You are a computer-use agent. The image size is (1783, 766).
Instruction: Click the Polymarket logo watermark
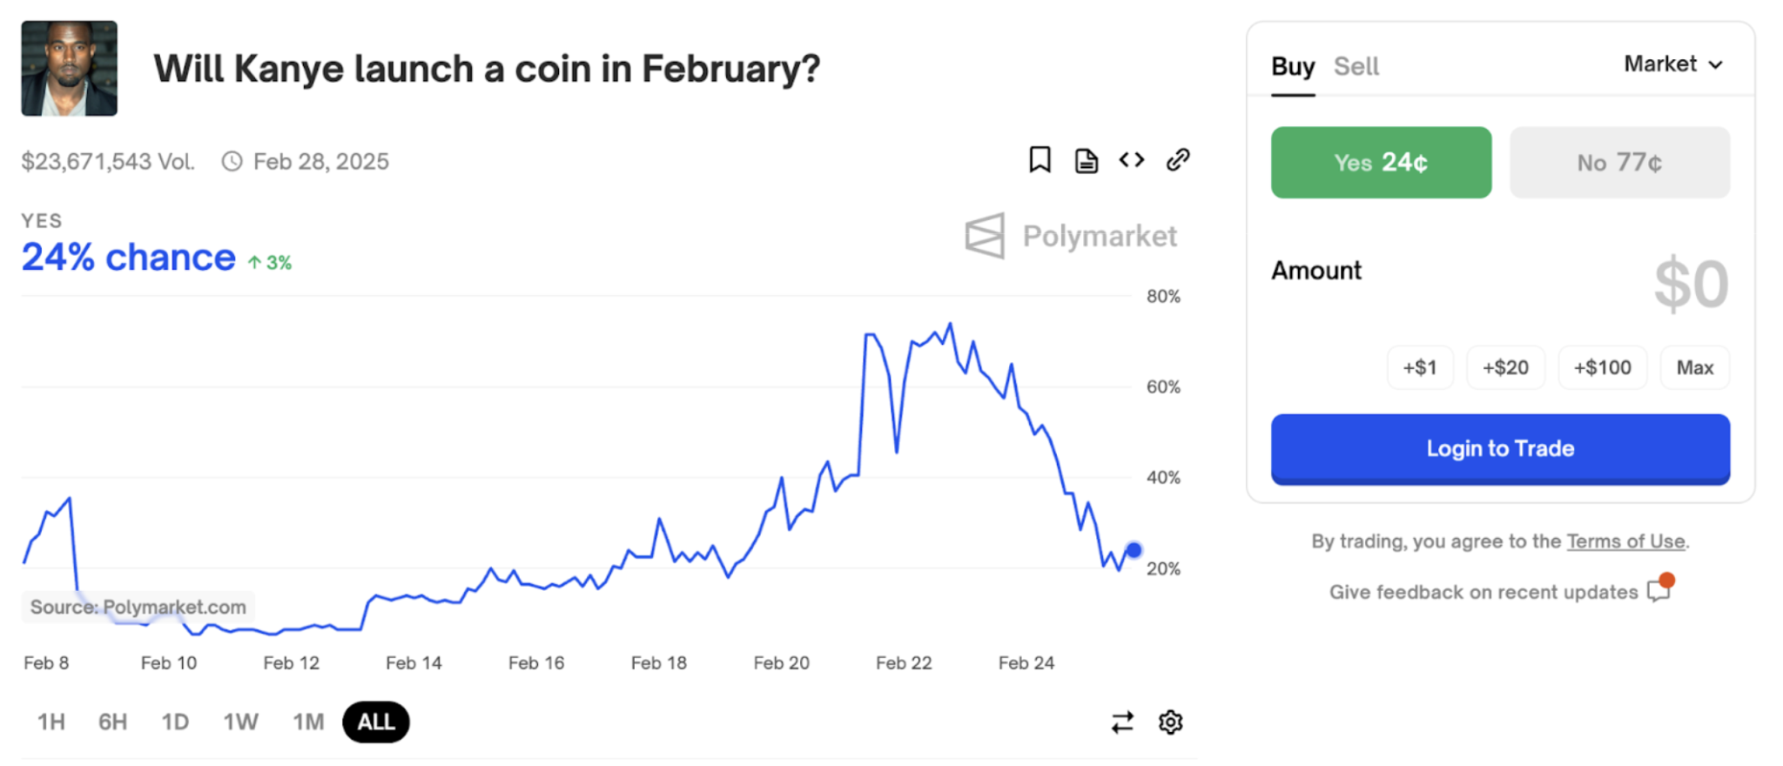tap(1072, 236)
